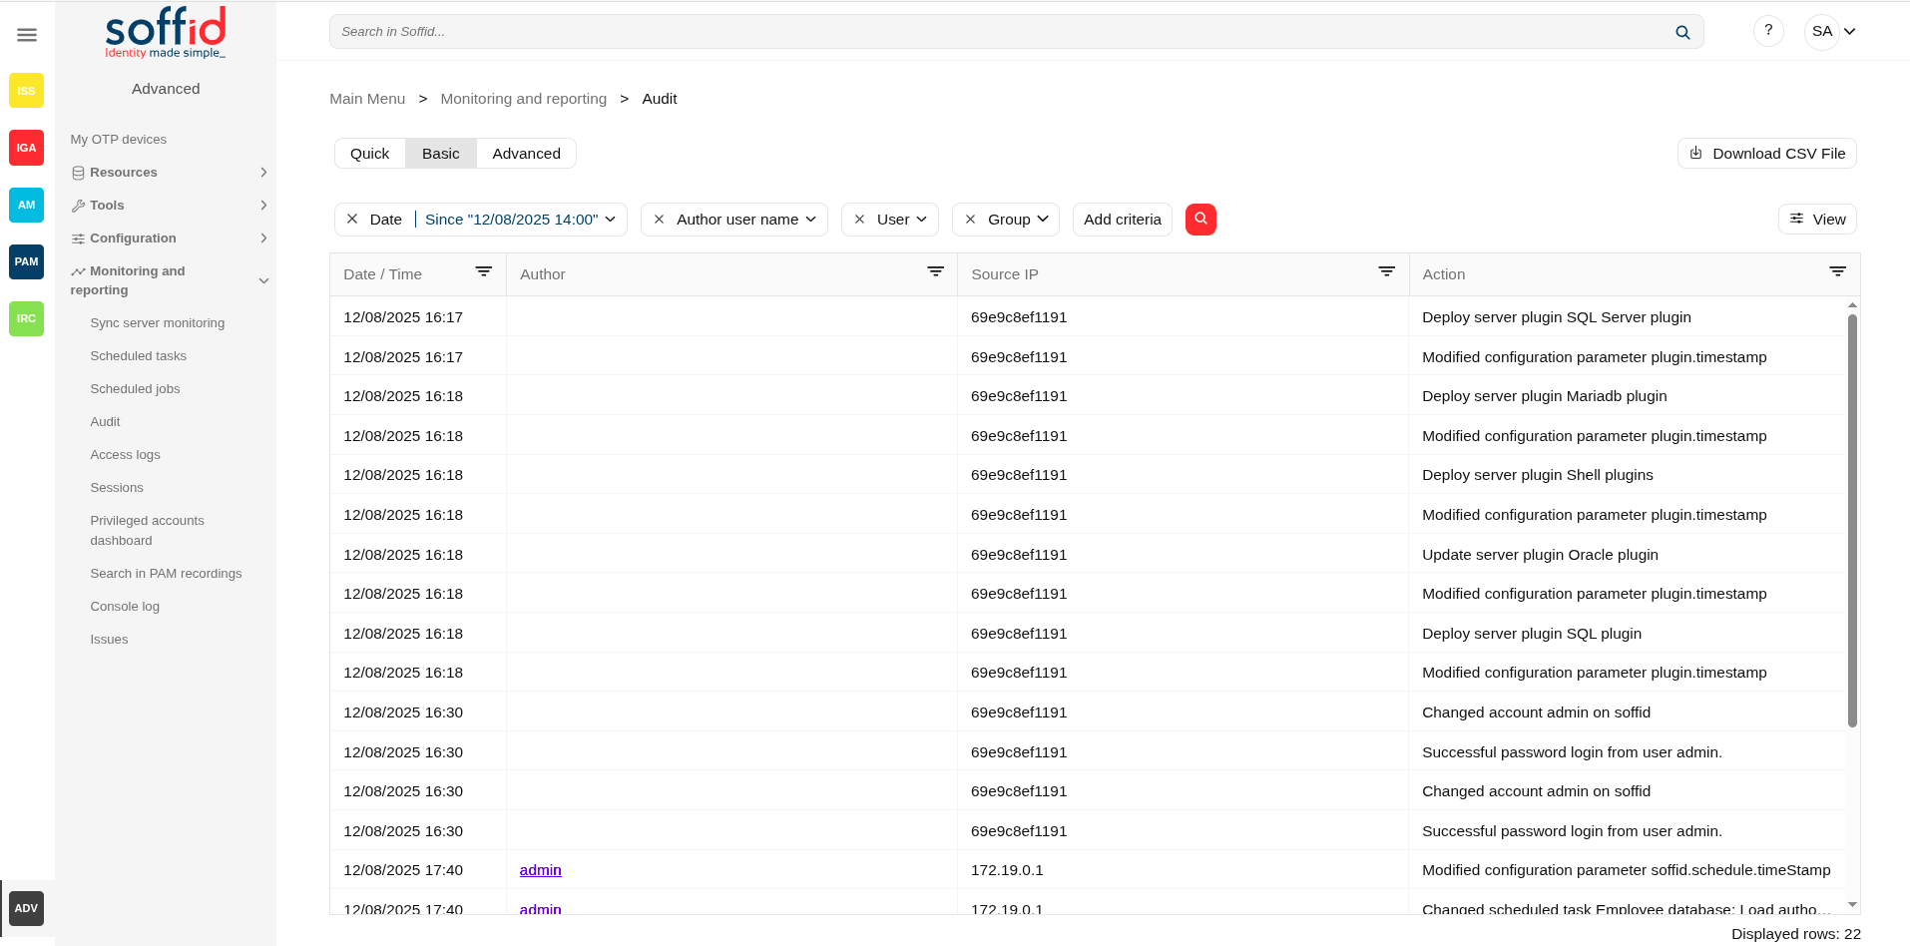
Task: Select the IGA module icon
Action: pyautogui.click(x=27, y=148)
